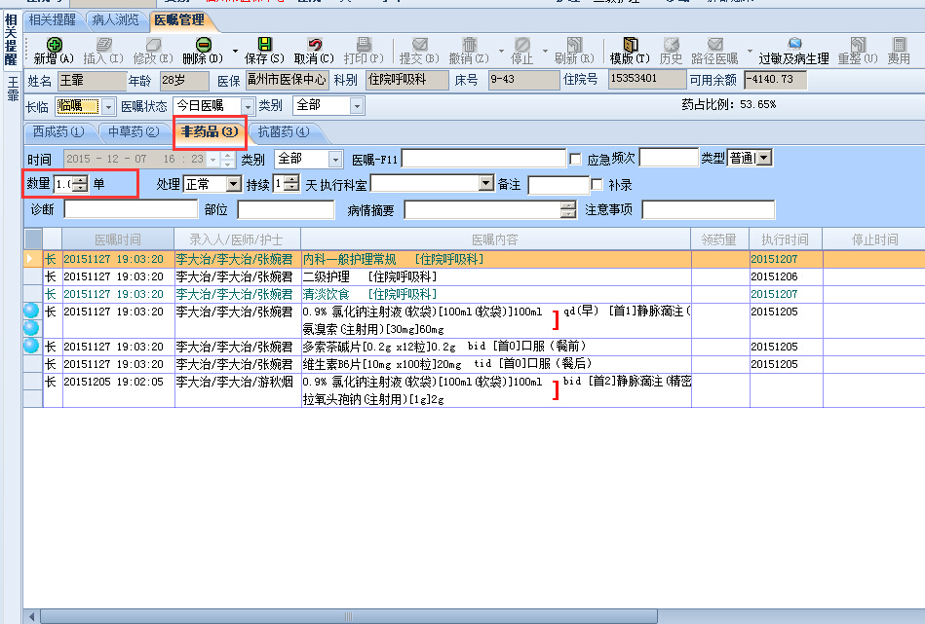Screen dimensions: 925x624
Task: Expand the 类别 dropdown beside 医嘱状态
Action: coord(357,106)
